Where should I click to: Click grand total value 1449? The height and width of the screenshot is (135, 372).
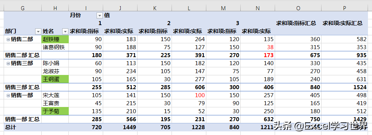pyautogui.click(x=129, y=127)
